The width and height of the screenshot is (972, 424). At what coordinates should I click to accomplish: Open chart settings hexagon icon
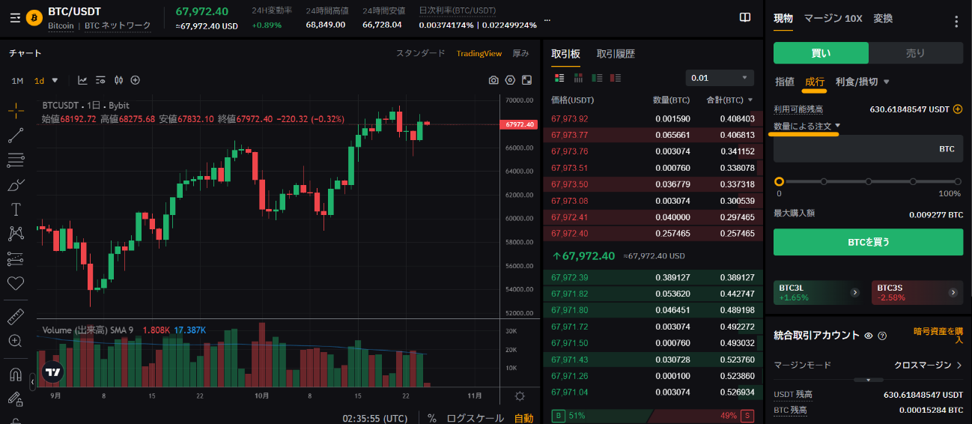point(511,80)
